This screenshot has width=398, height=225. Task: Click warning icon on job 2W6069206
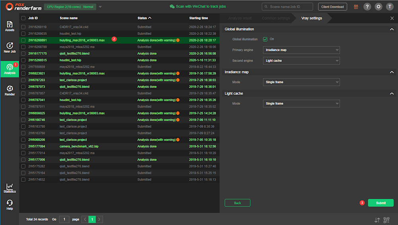tap(178, 140)
